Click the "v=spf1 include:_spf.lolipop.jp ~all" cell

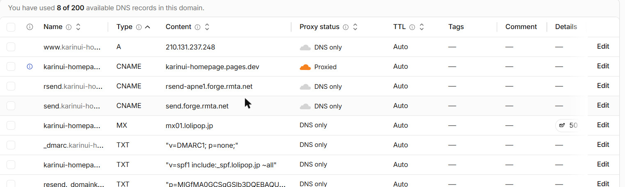click(x=221, y=165)
